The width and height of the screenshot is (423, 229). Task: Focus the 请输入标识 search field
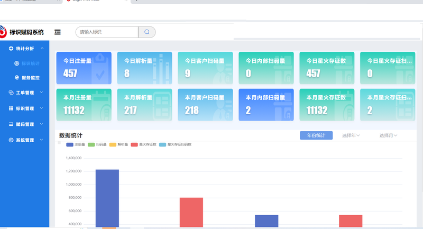[107, 32]
